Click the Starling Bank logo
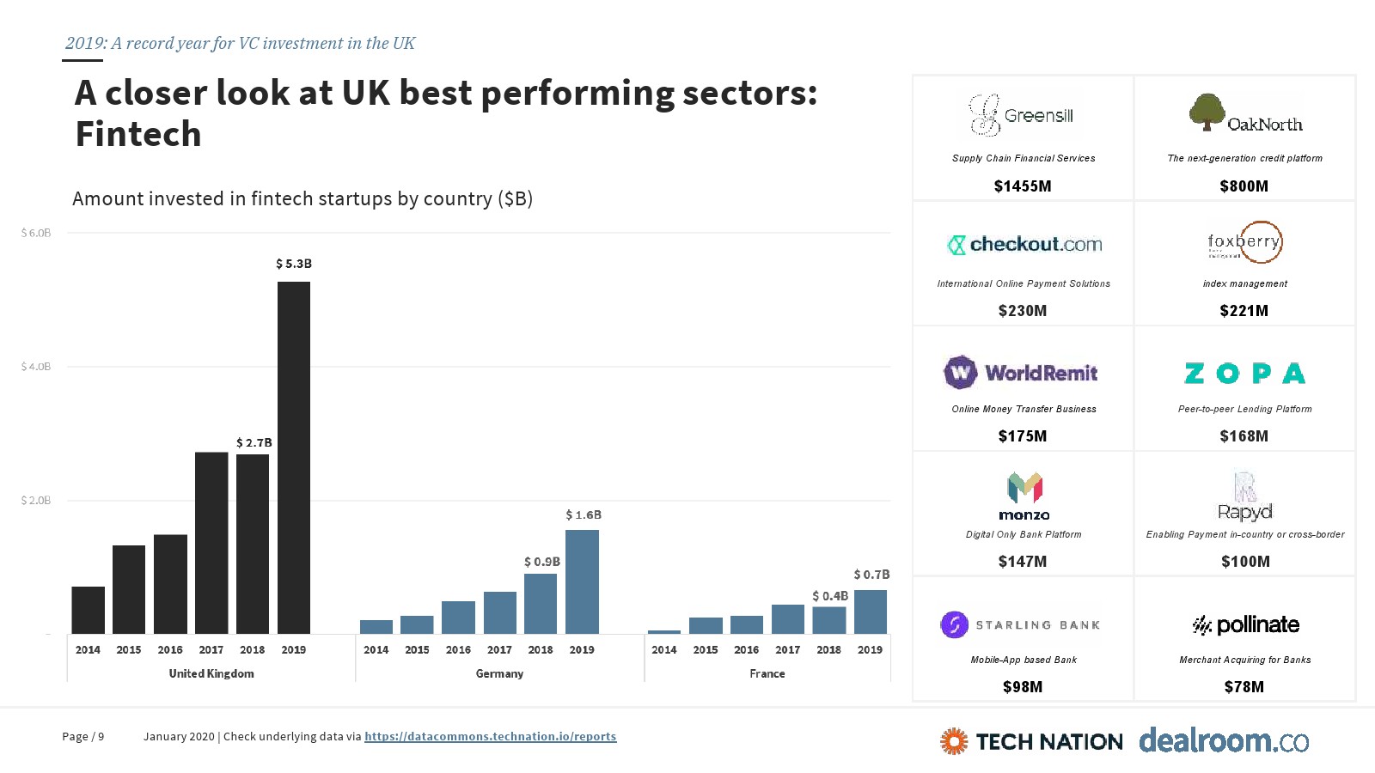 (x=1020, y=624)
